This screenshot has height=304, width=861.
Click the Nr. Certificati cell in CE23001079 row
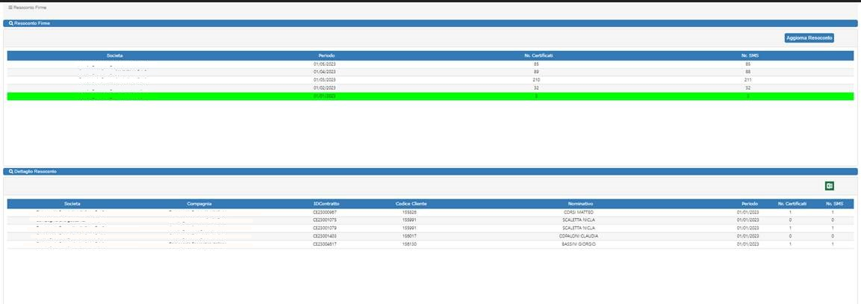(x=790, y=228)
